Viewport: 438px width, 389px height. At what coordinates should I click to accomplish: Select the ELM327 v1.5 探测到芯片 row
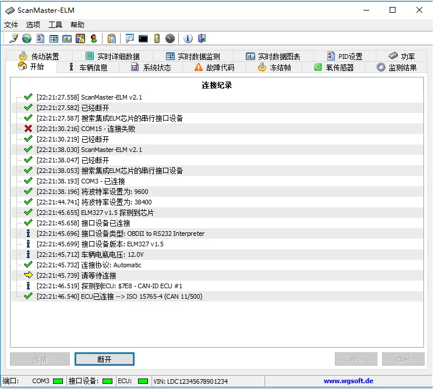point(217,213)
